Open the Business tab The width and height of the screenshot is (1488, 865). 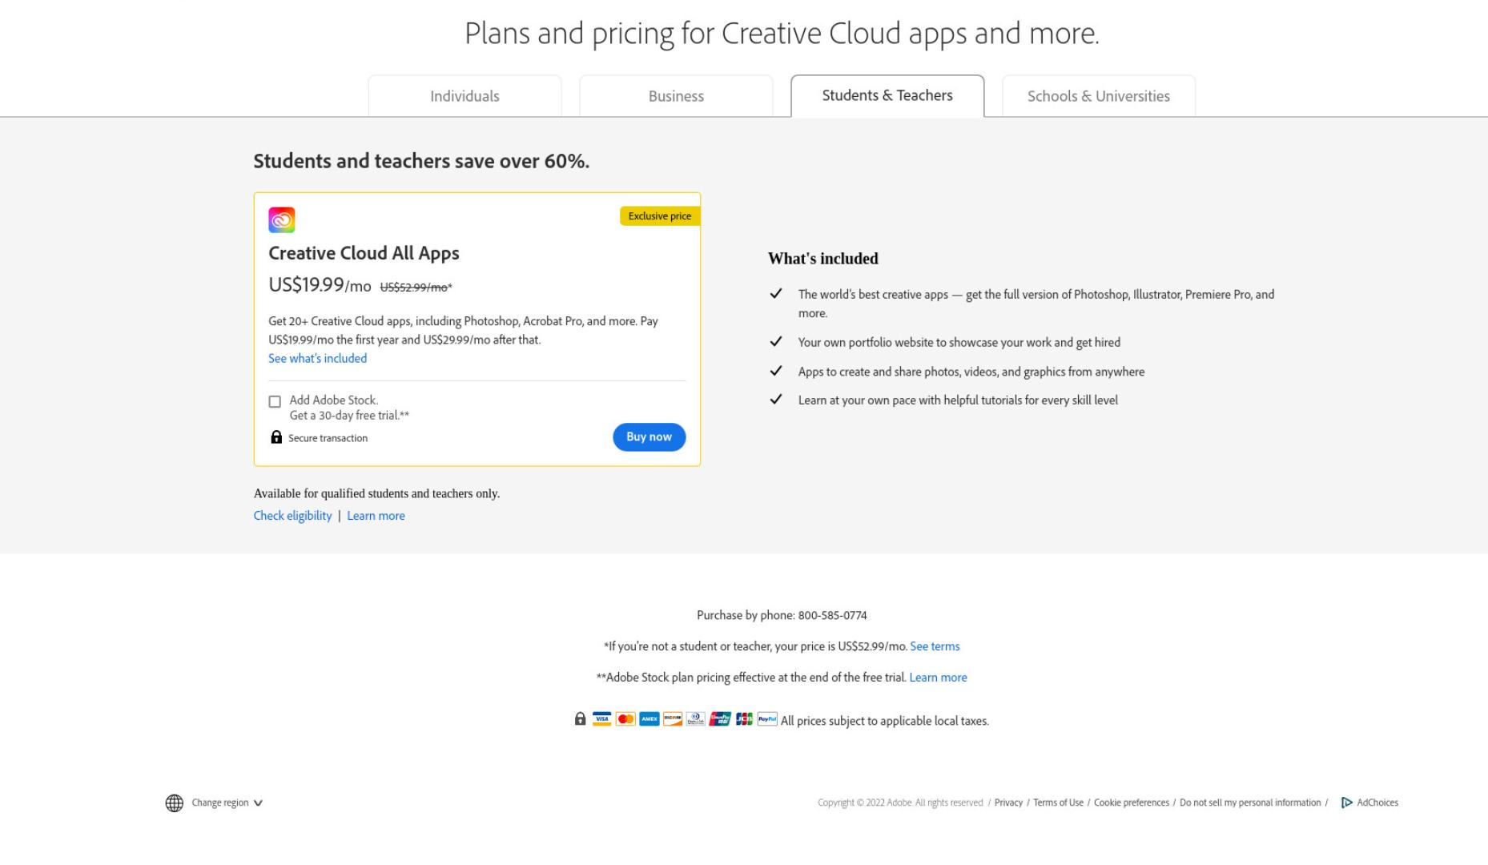(x=676, y=96)
